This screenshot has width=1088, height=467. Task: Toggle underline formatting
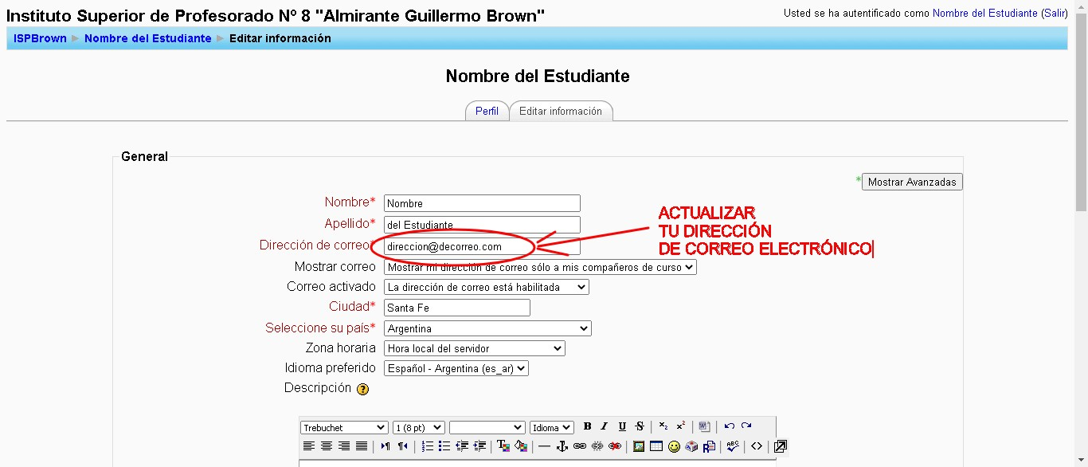point(622,427)
